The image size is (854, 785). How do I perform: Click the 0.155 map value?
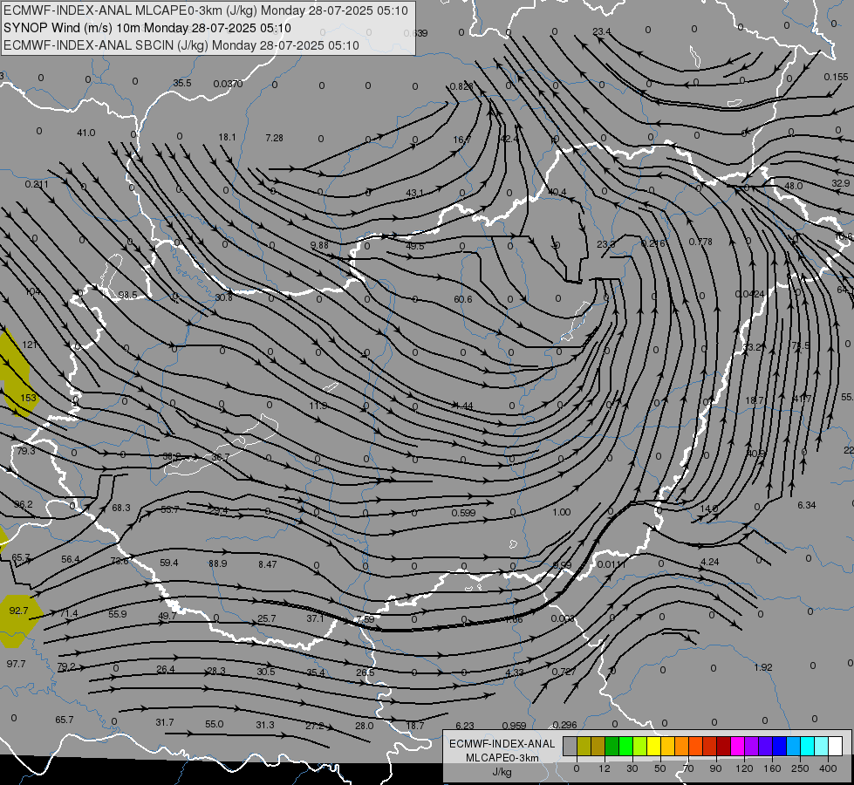coord(836,77)
